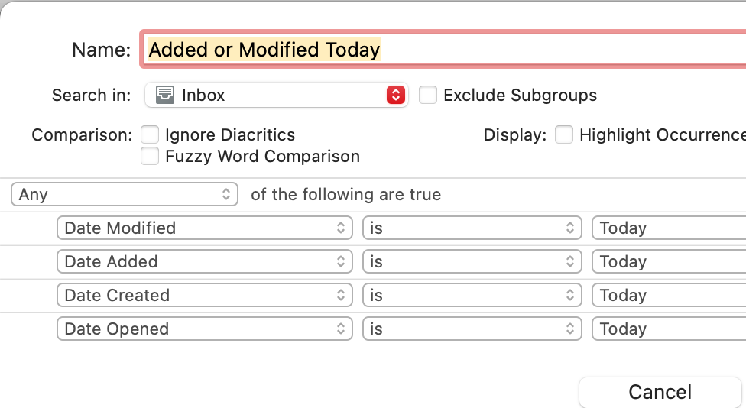This screenshot has height=408, width=746.
Task: Change the Date Modified 'is' operator
Action: (x=472, y=228)
